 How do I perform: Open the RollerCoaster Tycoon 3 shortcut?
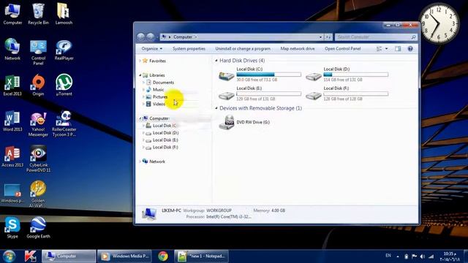coord(64,124)
